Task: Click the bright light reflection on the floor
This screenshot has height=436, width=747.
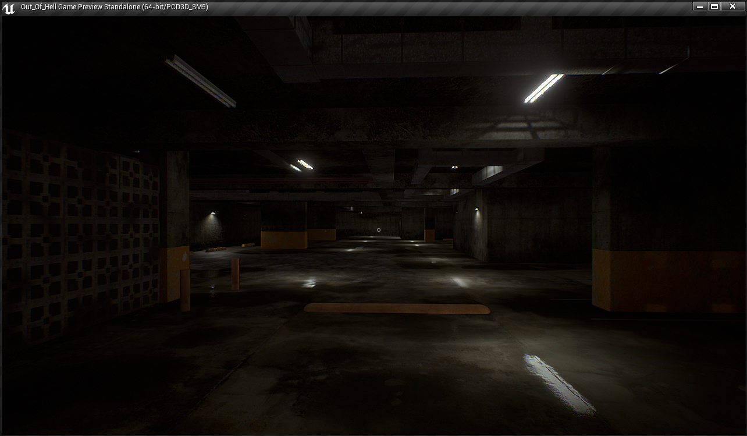Action: click(559, 384)
